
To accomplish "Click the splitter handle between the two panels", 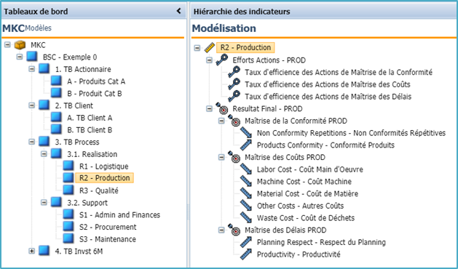I will 188,212.
